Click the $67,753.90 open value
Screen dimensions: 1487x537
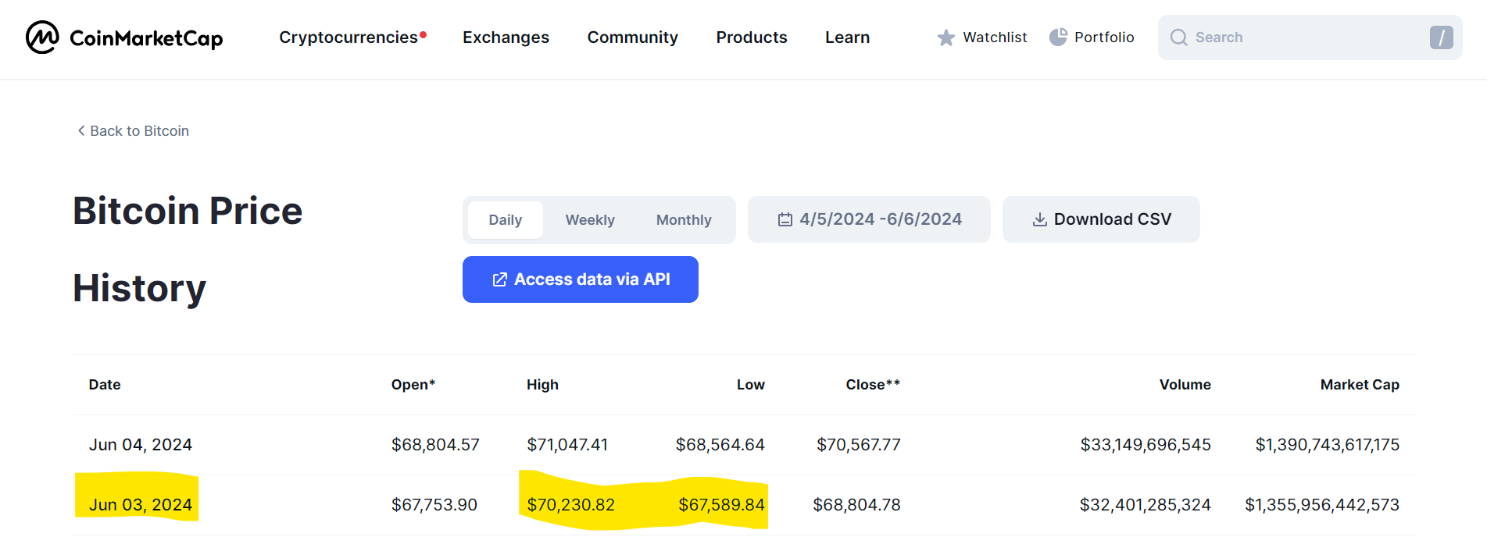pyautogui.click(x=434, y=505)
